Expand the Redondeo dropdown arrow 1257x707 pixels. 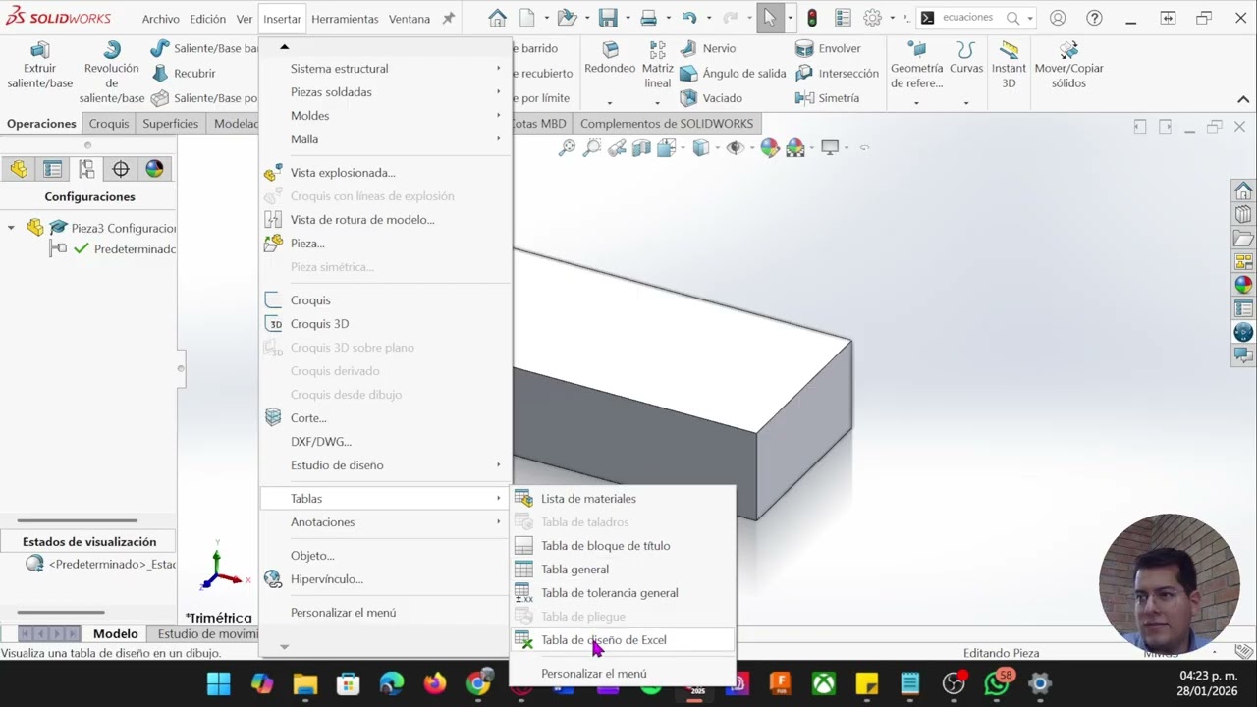pyautogui.click(x=610, y=102)
